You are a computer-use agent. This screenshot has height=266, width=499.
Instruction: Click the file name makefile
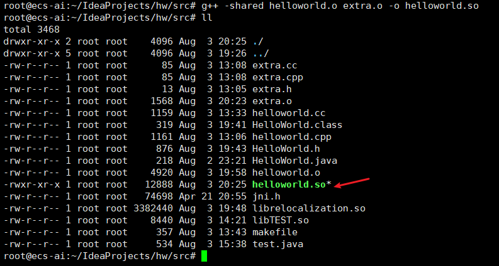(274, 232)
